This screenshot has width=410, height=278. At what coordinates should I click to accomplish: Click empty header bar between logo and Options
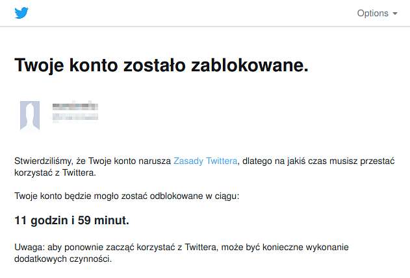[193, 13]
